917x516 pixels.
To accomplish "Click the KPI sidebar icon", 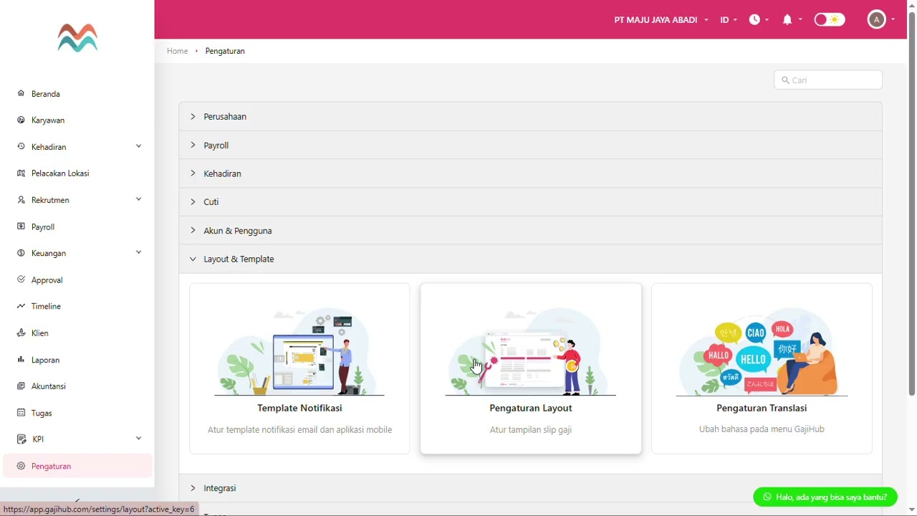I will 21,439.
